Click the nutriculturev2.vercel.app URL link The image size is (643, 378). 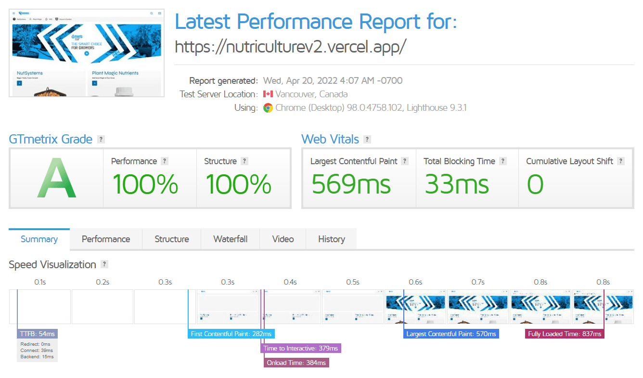click(x=291, y=46)
